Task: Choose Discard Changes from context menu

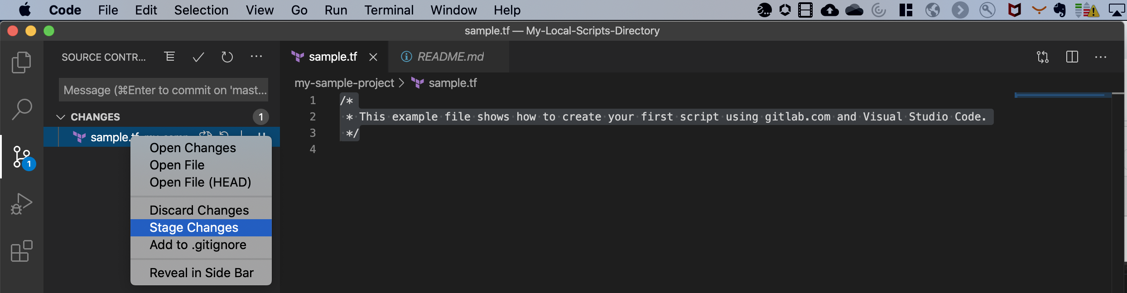Action: pyautogui.click(x=199, y=210)
